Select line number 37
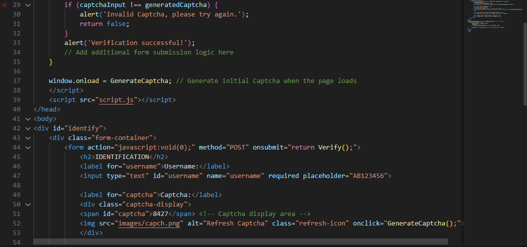This screenshot has height=247, width=527. (x=16, y=81)
